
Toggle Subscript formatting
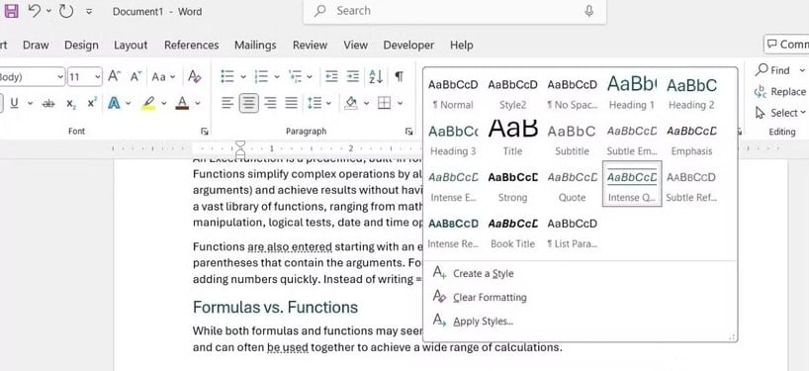pos(70,104)
